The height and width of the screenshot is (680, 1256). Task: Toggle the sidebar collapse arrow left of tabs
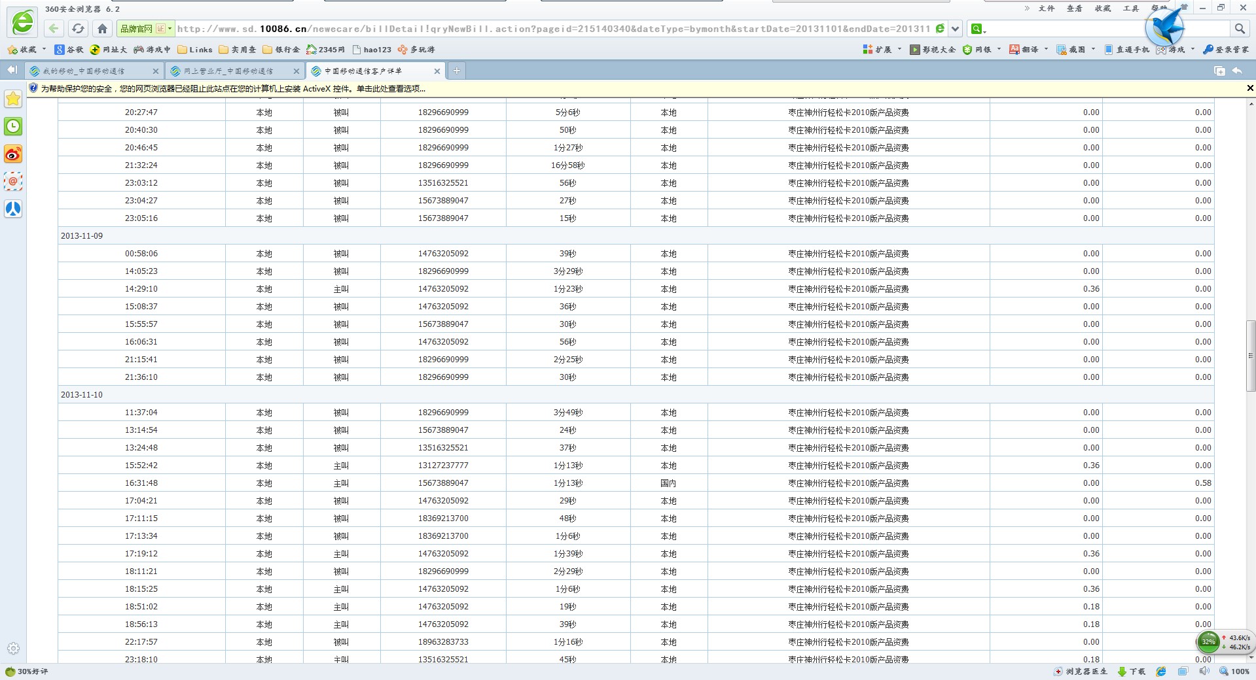coord(12,70)
